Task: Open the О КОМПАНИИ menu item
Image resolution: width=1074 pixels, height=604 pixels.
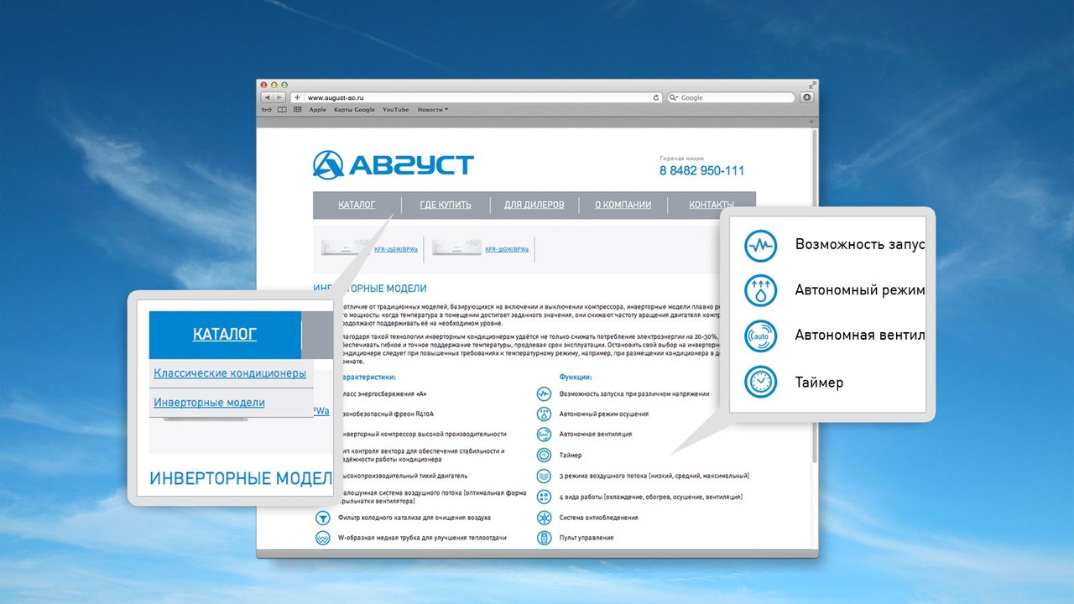Action: (x=623, y=205)
